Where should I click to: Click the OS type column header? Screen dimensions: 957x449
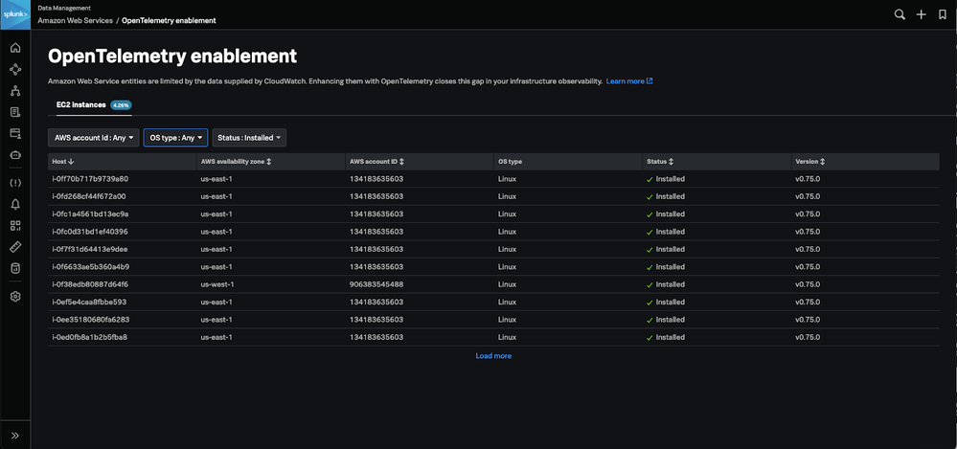click(x=510, y=162)
